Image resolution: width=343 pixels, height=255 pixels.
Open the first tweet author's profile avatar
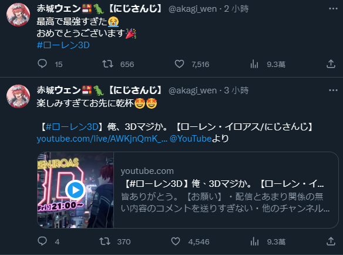click(18, 15)
